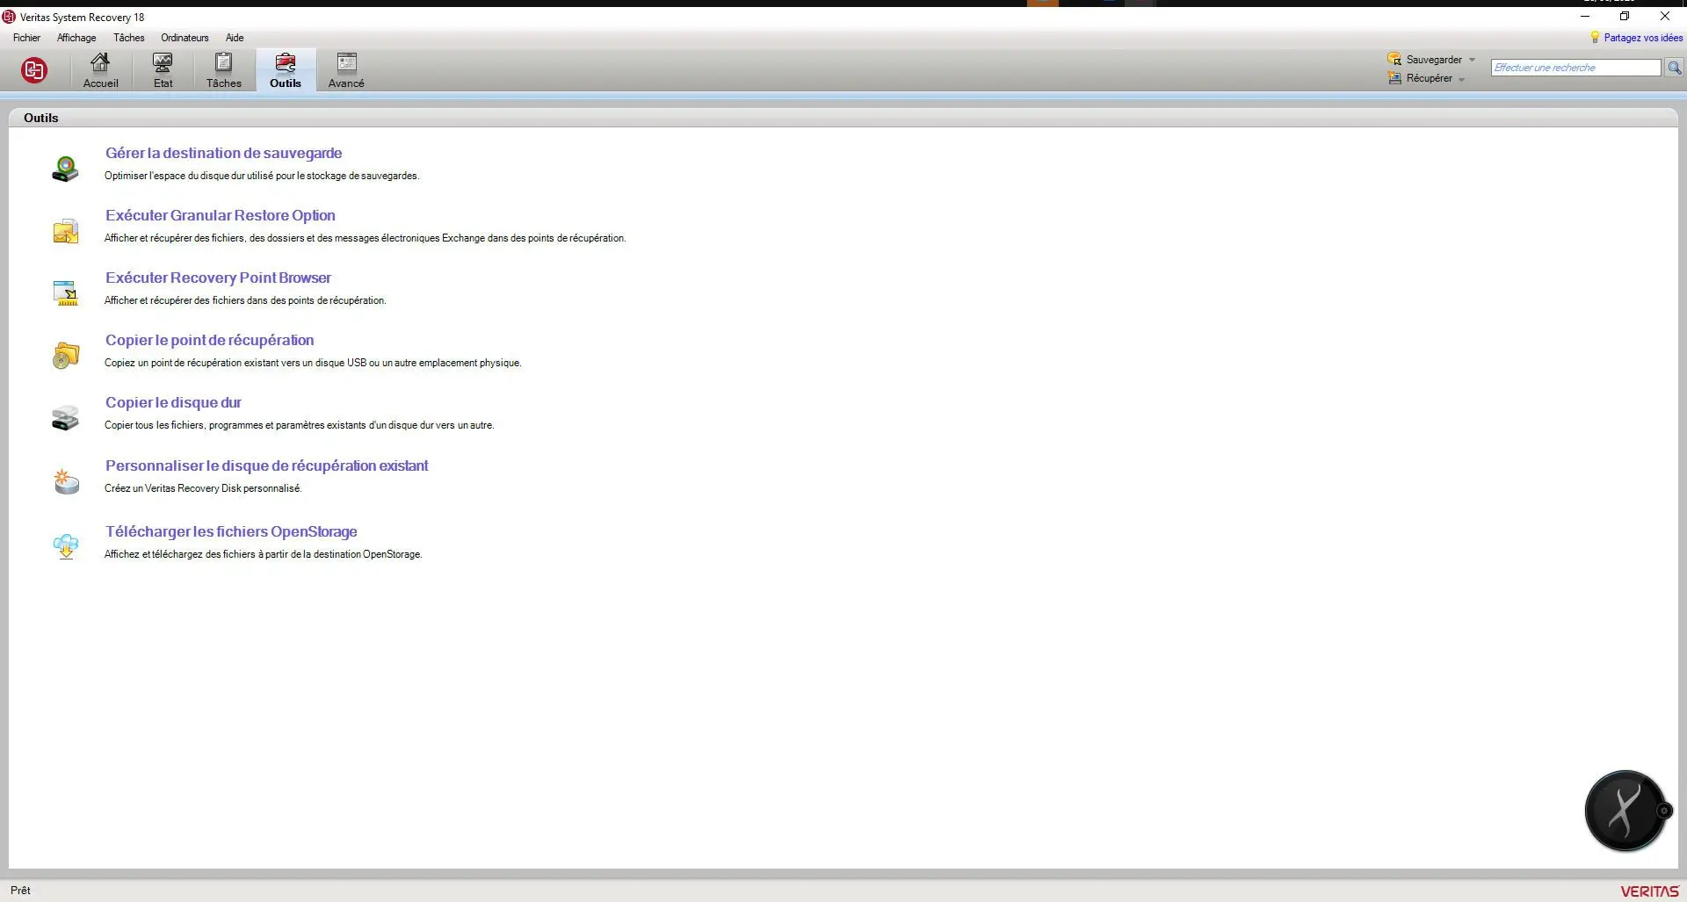Open the Aide menu
This screenshot has height=902, width=1687.
pos(234,38)
